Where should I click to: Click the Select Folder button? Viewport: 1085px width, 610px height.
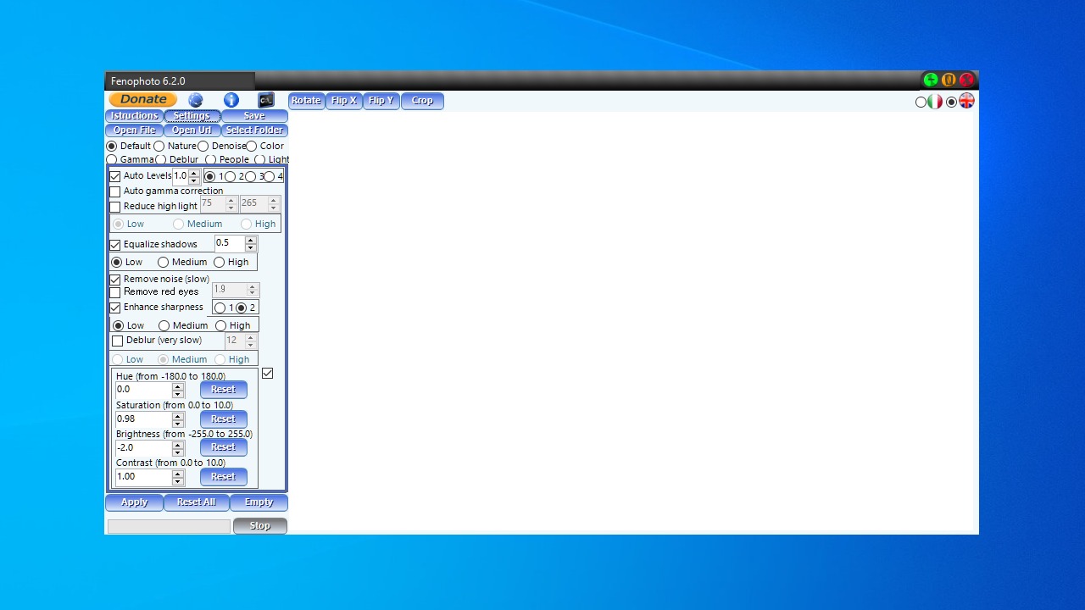(x=254, y=130)
